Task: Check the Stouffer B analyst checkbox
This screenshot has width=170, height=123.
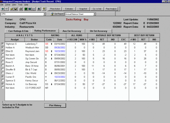Action: (x=3, y=69)
